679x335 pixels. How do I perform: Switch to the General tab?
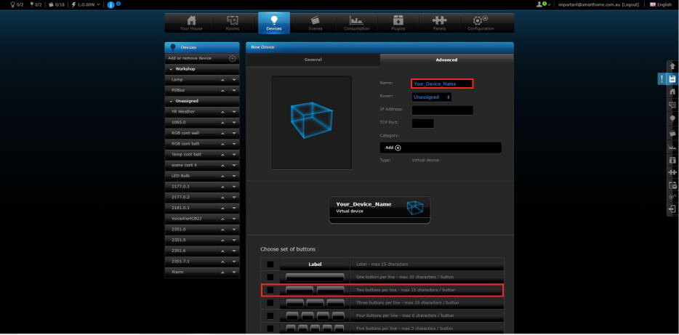(313, 60)
